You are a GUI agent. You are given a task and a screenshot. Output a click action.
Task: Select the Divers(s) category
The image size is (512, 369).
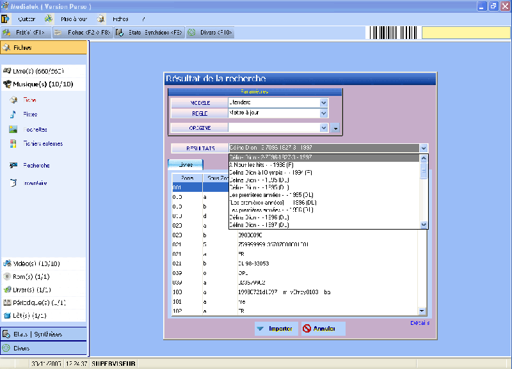(44, 290)
